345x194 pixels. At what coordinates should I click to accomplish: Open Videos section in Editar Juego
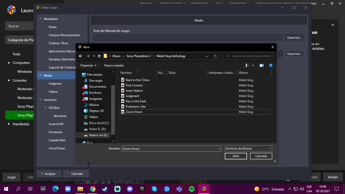pos(53,92)
